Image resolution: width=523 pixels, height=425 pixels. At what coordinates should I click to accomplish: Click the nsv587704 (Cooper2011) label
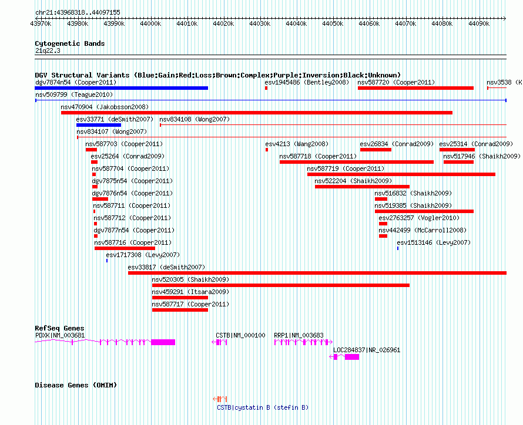[130, 168]
